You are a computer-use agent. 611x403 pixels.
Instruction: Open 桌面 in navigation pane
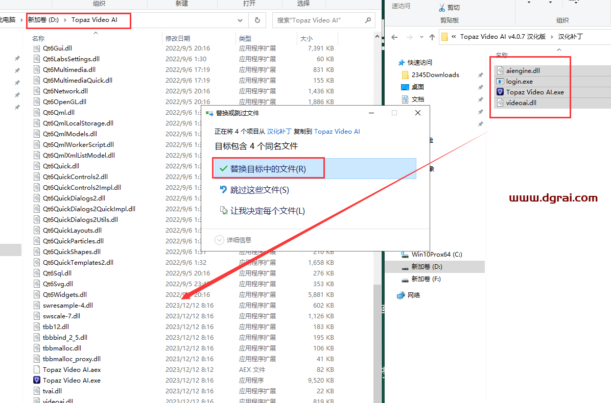tap(417, 87)
